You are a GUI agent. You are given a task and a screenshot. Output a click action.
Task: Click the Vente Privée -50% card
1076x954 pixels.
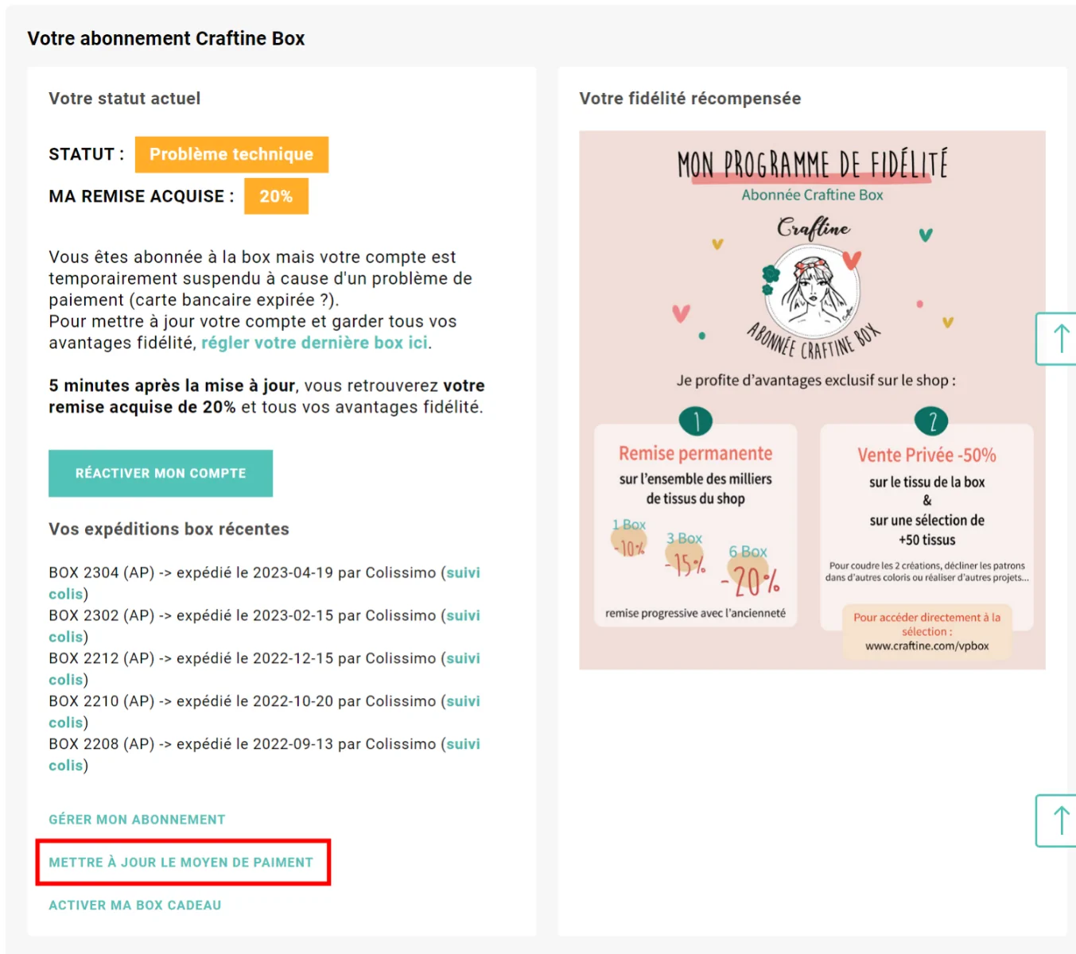coord(927,528)
